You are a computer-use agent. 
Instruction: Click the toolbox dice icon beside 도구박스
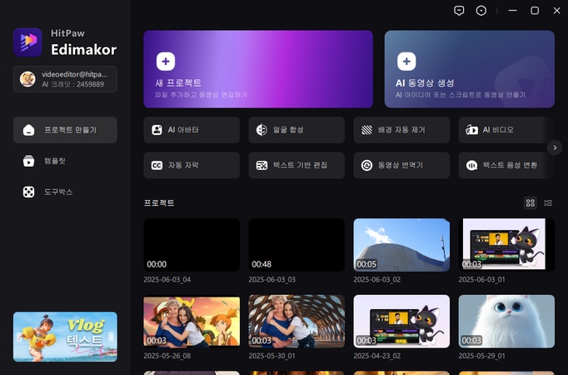point(28,192)
